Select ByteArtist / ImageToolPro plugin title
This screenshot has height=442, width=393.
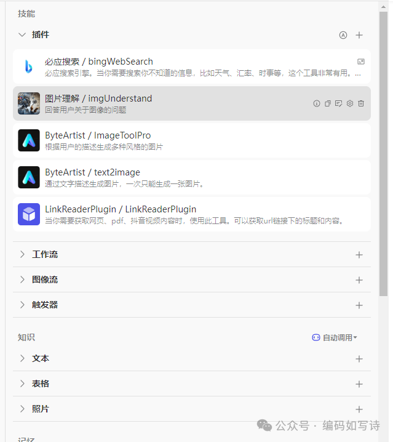coord(98,135)
